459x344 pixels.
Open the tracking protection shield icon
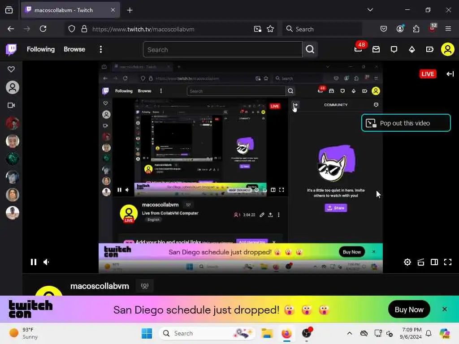click(72, 29)
